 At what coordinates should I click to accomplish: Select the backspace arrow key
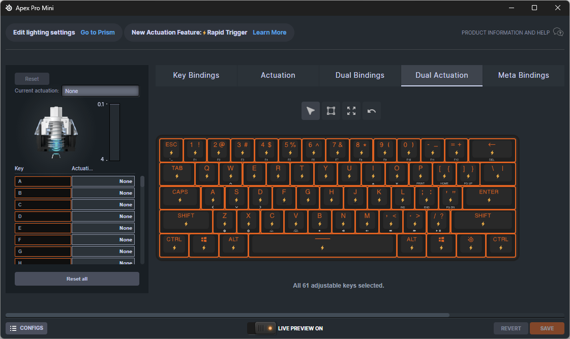click(x=492, y=150)
